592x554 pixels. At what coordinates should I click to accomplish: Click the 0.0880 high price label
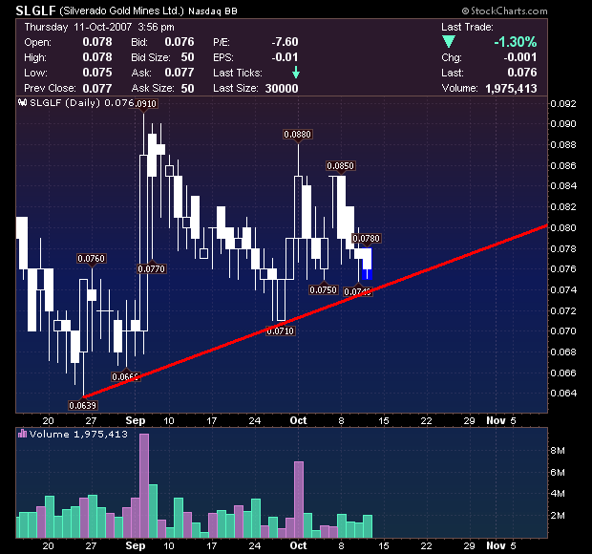pos(298,134)
